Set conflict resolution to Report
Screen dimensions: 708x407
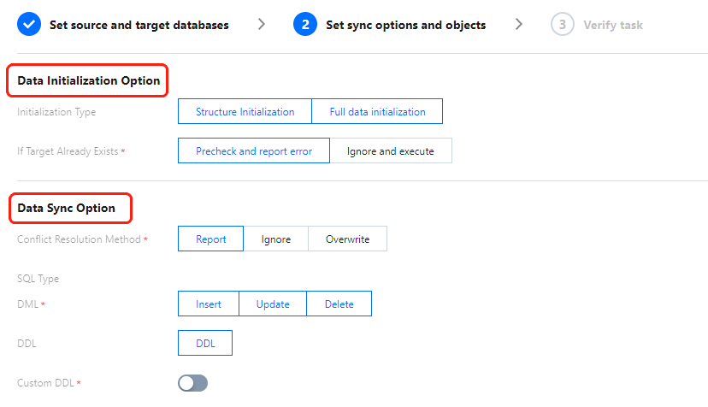tap(210, 239)
